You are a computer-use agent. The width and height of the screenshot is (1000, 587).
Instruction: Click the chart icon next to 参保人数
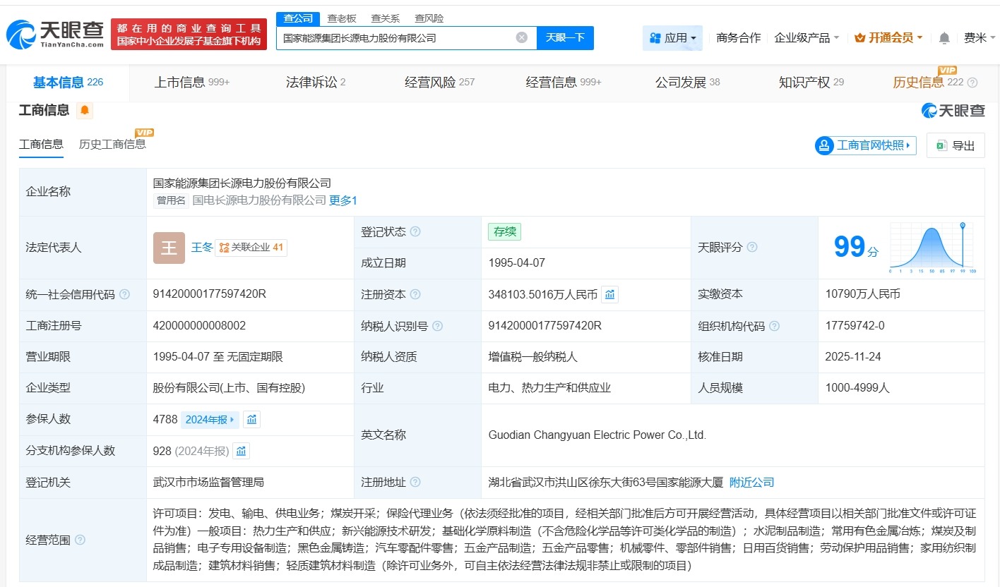point(251,419)
